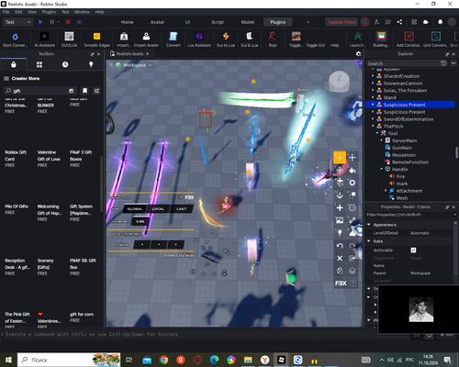Open the Lux Assistant plugin
The image size is (459, 367).
tap(199, 39)
